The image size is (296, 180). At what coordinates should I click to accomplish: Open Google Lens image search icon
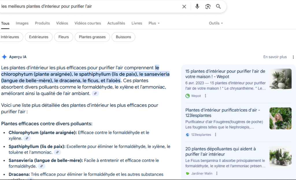click(208, 6)
